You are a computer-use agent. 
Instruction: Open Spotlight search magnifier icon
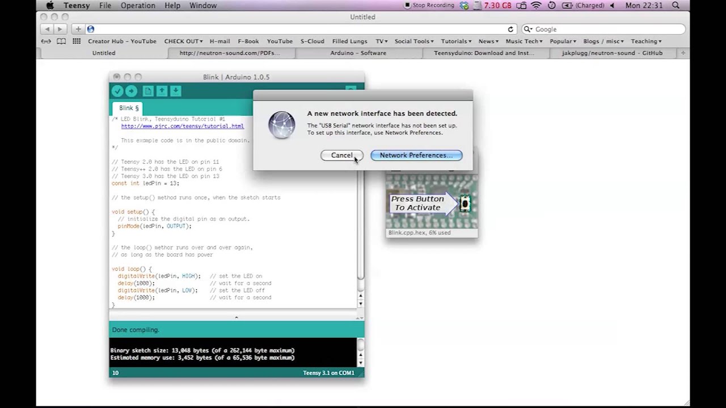pos(676,5)
